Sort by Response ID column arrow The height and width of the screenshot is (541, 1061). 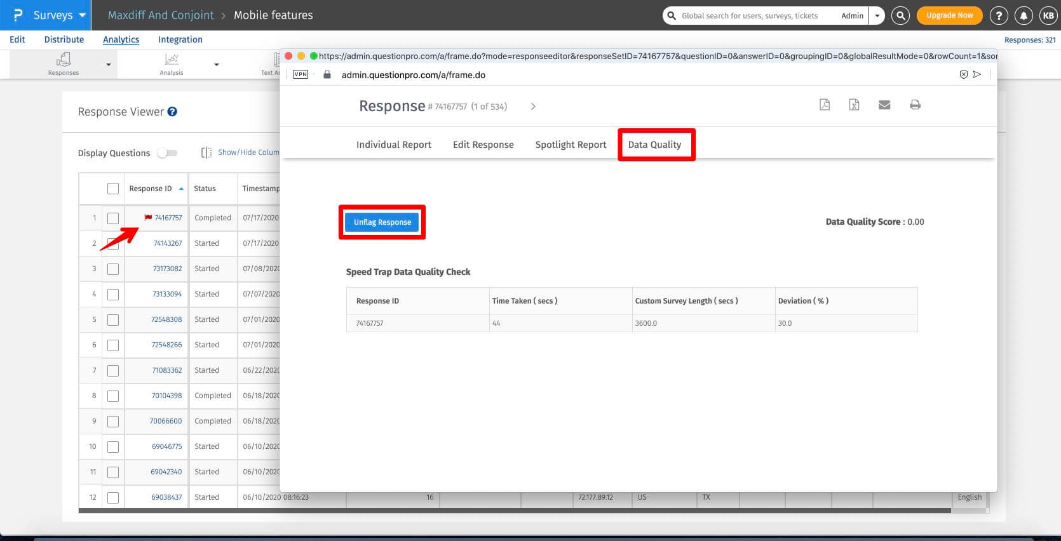[x=182, y=189]
